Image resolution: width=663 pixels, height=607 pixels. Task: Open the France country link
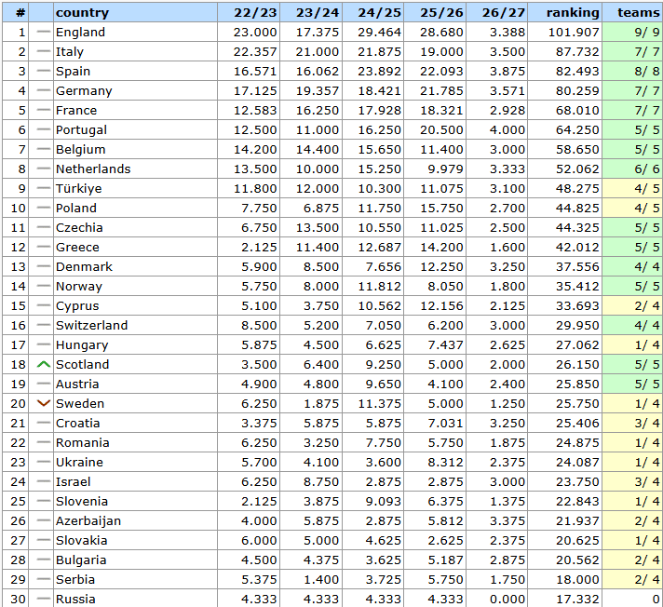(x=76, y=111)
